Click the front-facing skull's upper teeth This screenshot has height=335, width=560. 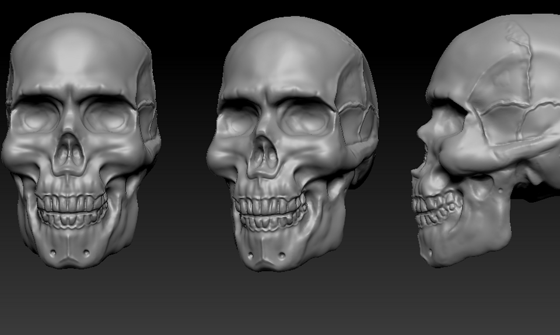[71, 203]
